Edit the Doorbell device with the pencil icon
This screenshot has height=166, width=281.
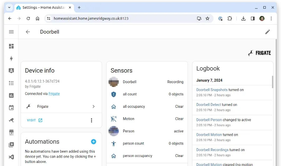click(x=268, y=32)
